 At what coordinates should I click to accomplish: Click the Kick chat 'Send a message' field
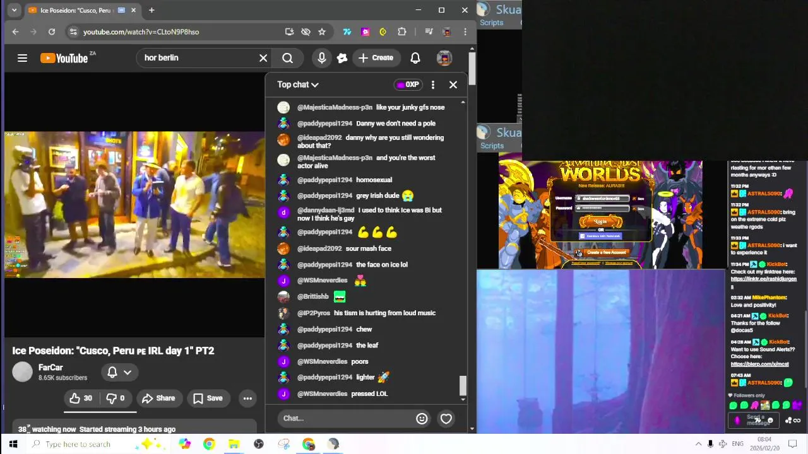click(755, 421)
